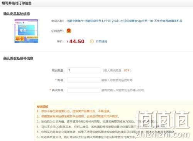Open the 价格说明 price explanation link
The image size is (193, 141).
(x=102, y=41)
